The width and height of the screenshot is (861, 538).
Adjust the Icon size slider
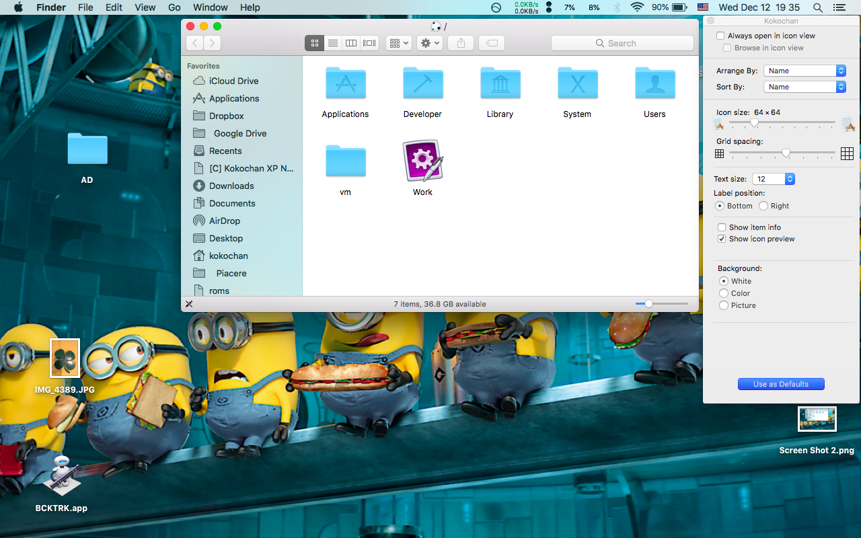782,123
